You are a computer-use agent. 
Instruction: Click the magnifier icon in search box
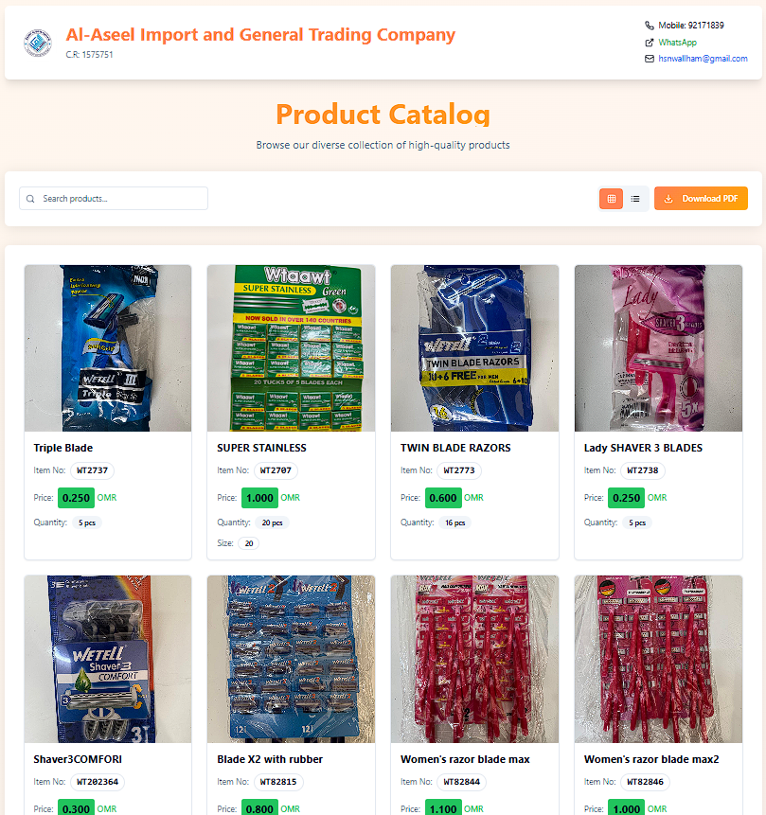tap(30, 199)
